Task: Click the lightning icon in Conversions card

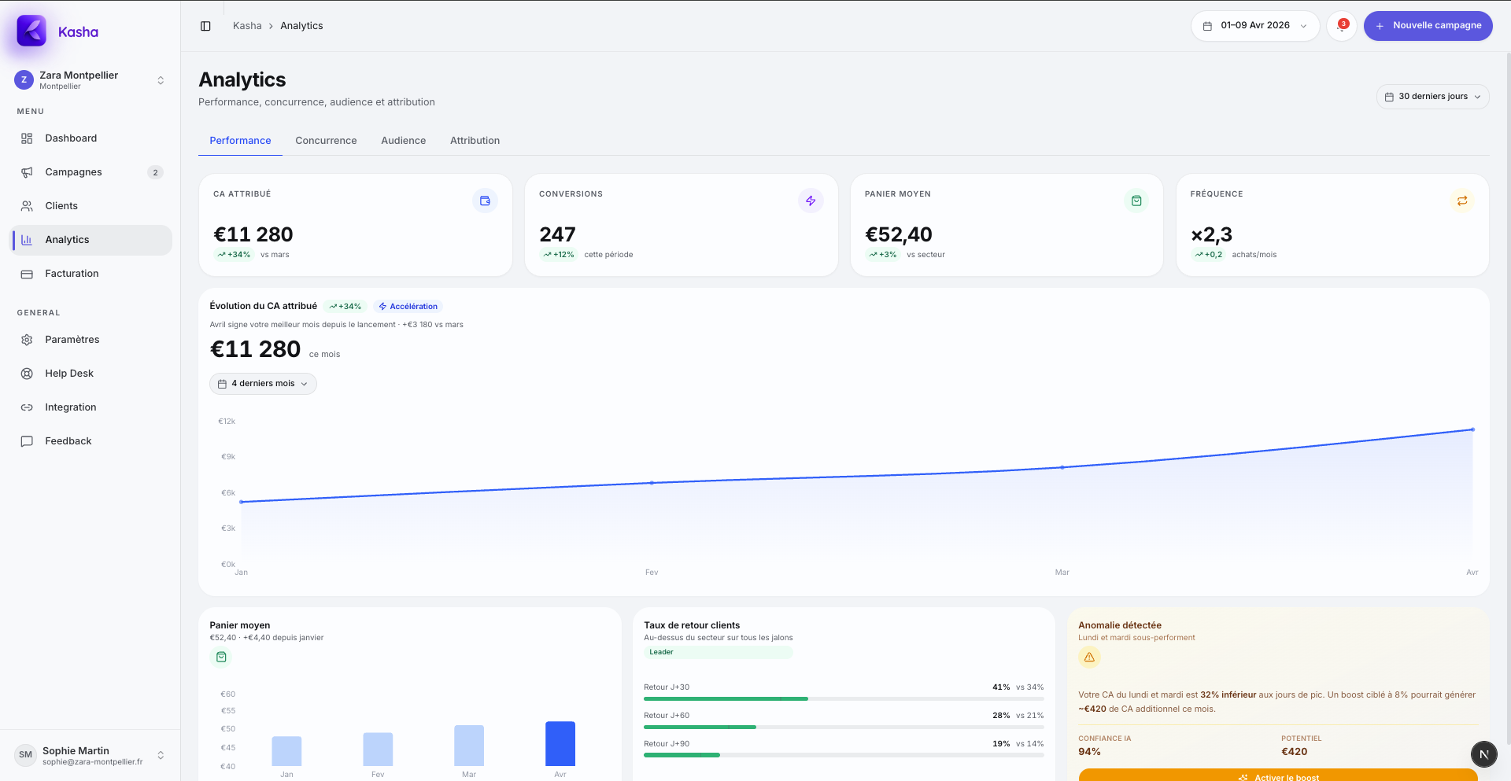Action: click(811, 201)
